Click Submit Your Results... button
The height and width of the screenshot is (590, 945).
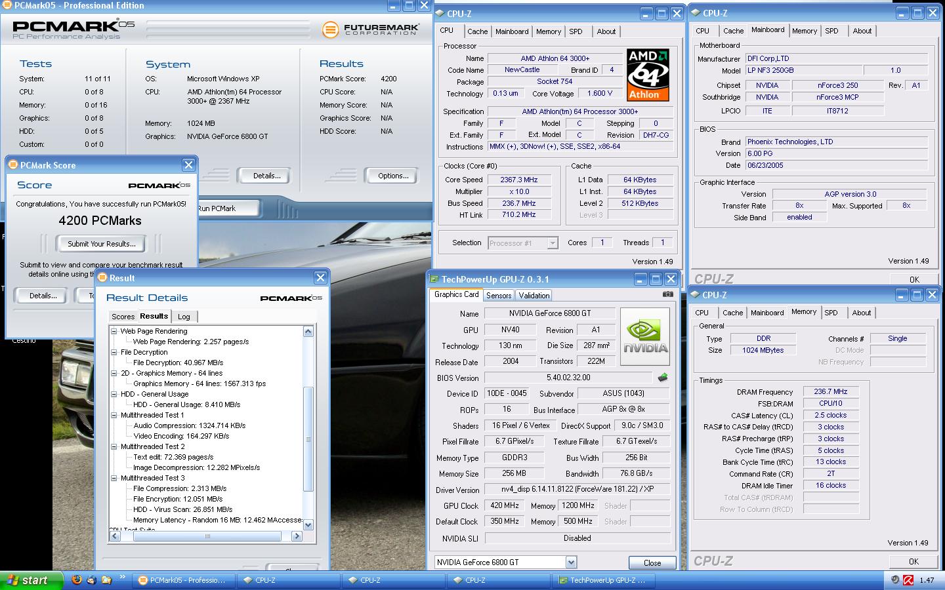click(x=101, y=244)
